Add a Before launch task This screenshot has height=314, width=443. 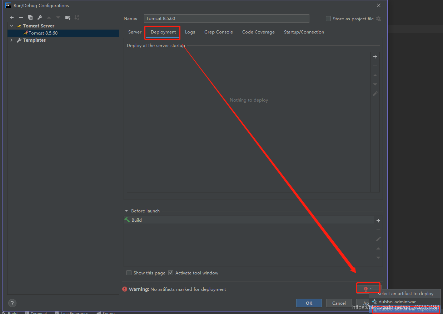tap(378, 221)
